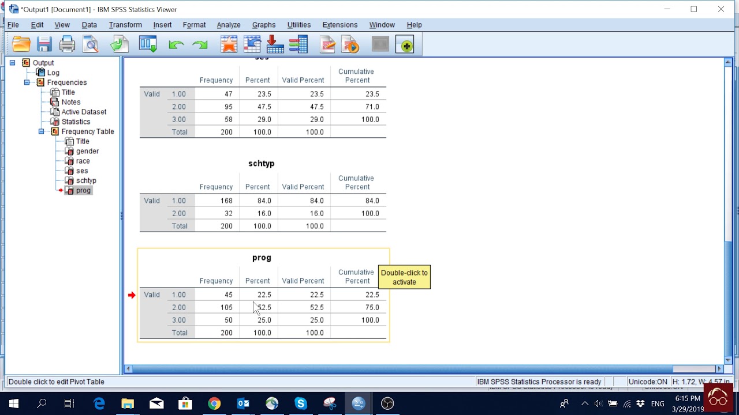Image resolution: width=739 pixels, height=415 pixels.
Task: Open a file with the folder icon
Action: pos(21,44)
